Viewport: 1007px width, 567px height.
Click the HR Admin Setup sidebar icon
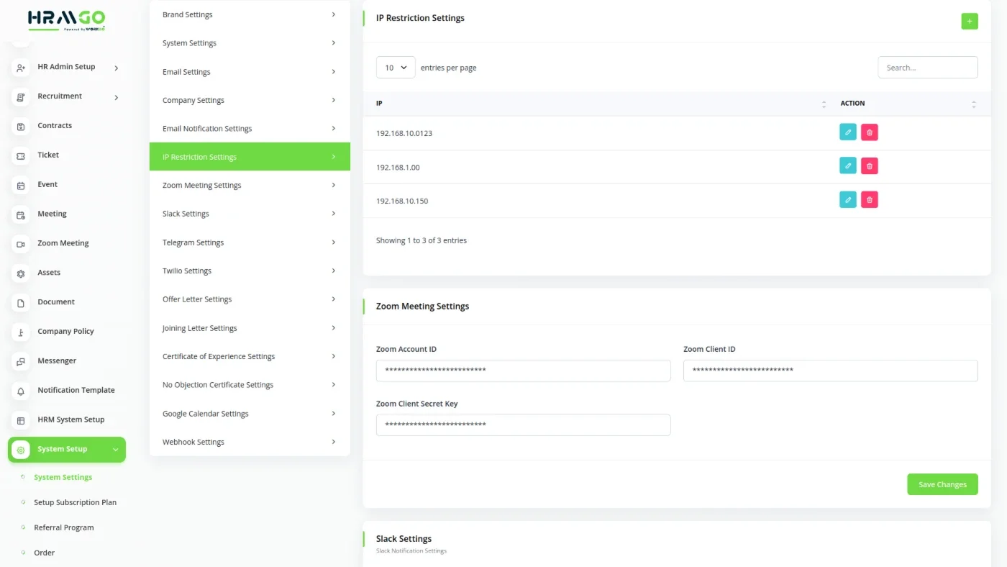(21, 68)
